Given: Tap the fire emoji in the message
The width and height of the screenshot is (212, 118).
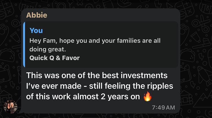Looking at the screenshot, I should [x=148, y=96].
